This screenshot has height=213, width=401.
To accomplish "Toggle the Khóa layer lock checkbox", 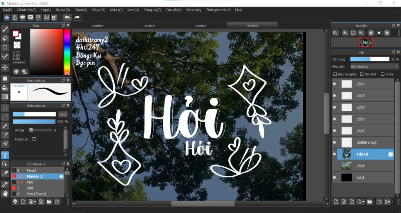I will (x=383, y=74).
